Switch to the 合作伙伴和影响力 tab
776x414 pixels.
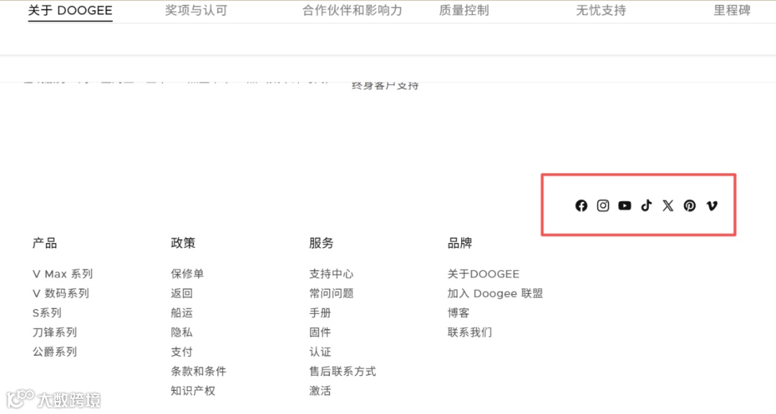[x=352, y=10]
